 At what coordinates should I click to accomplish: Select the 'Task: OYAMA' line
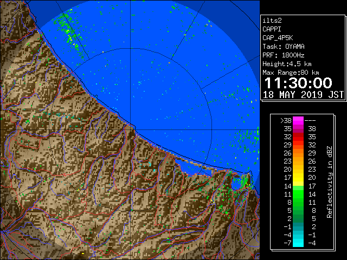(284, 47)
